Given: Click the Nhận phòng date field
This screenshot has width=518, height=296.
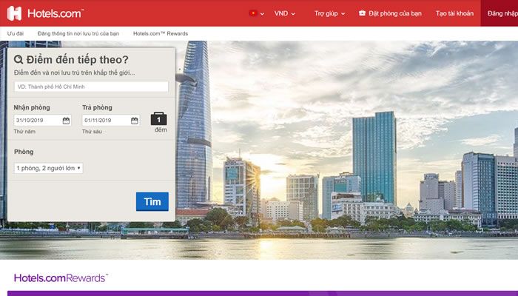Looking at the screenshot, I should coord(37,121).
